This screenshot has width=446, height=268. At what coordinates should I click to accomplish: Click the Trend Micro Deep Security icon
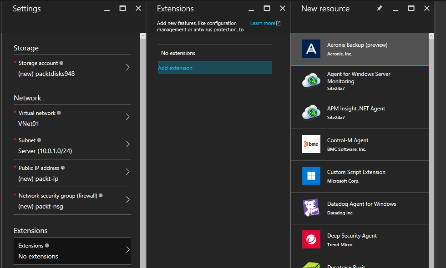[311, 239]
